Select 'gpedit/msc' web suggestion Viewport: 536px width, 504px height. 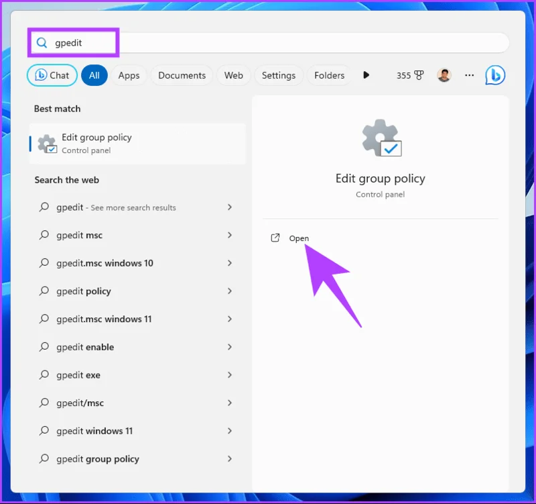coord(137,403)
